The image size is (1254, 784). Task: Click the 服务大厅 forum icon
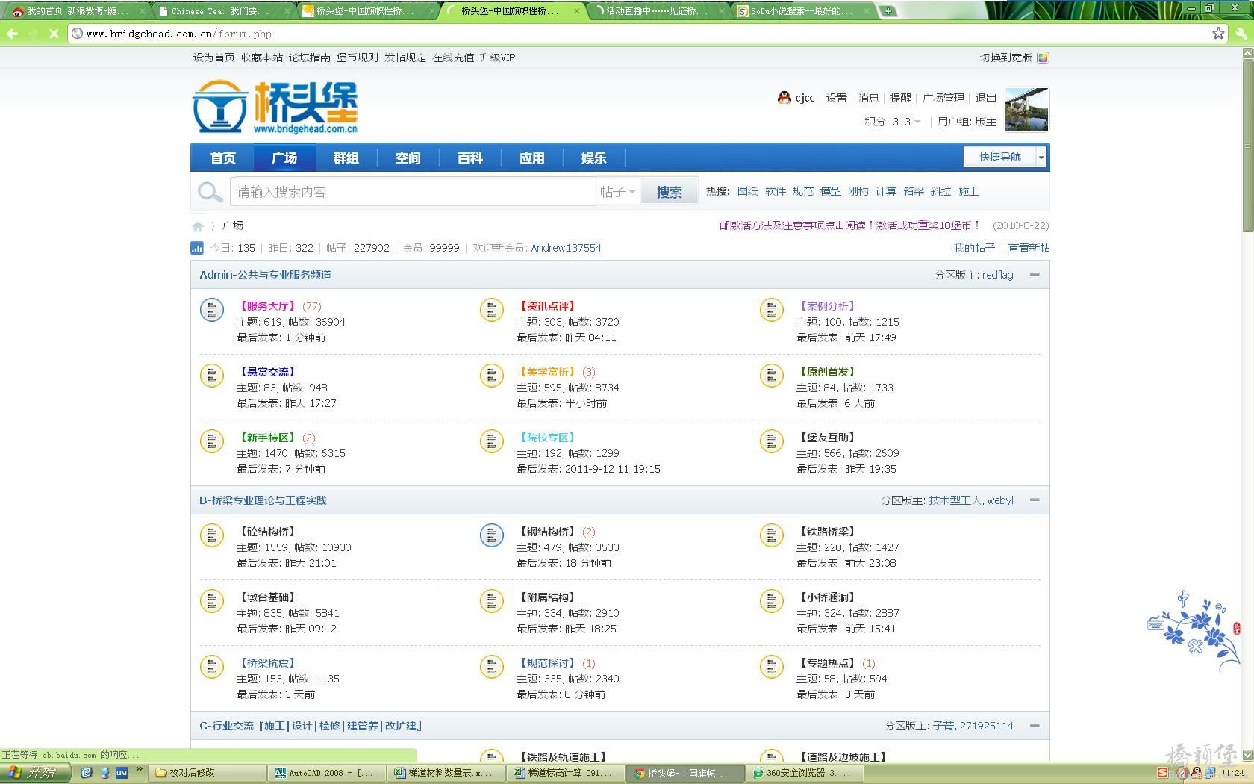(x=212, y=309)
